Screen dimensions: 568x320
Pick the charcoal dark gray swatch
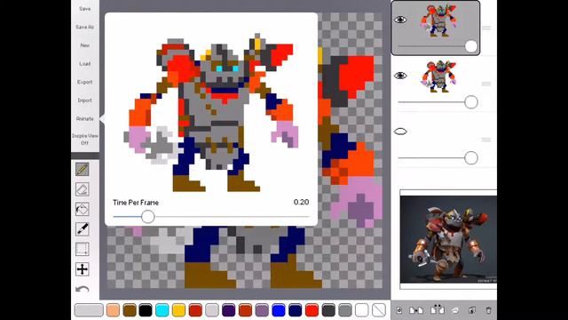coord(328,310)
